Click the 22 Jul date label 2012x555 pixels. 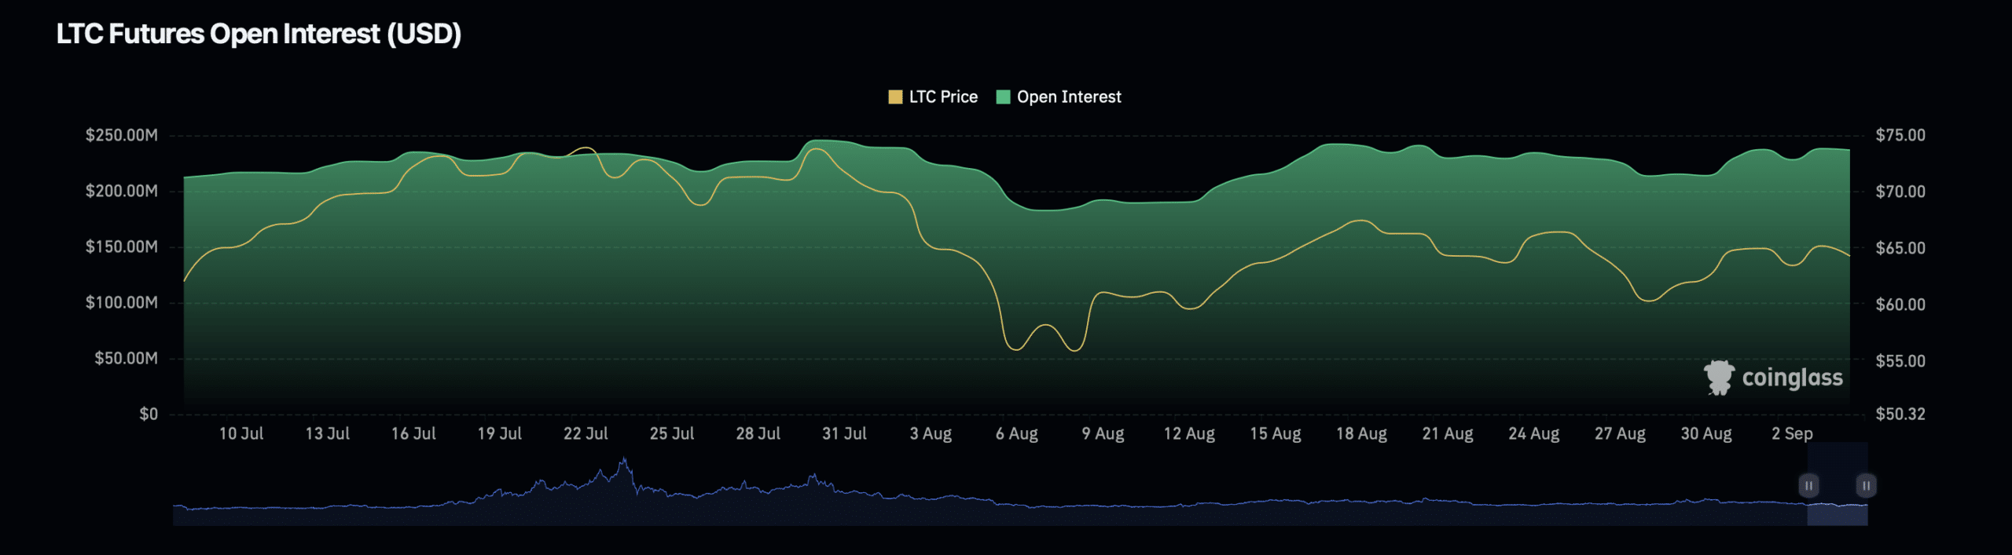(x=586, y=433)
